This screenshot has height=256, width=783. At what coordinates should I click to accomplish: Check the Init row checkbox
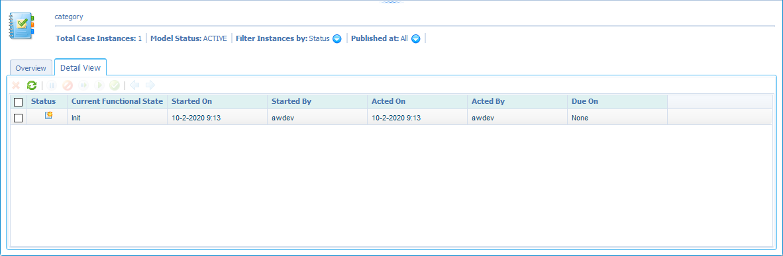[x=19, y=118]
